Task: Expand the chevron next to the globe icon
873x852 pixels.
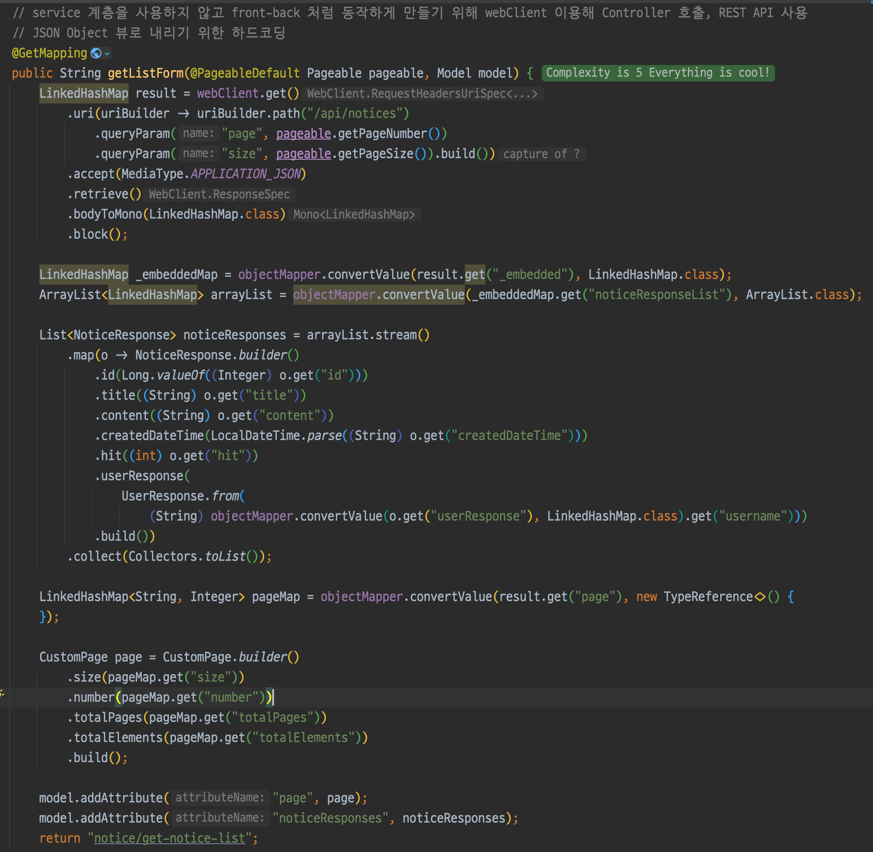Action: [107, 54]
